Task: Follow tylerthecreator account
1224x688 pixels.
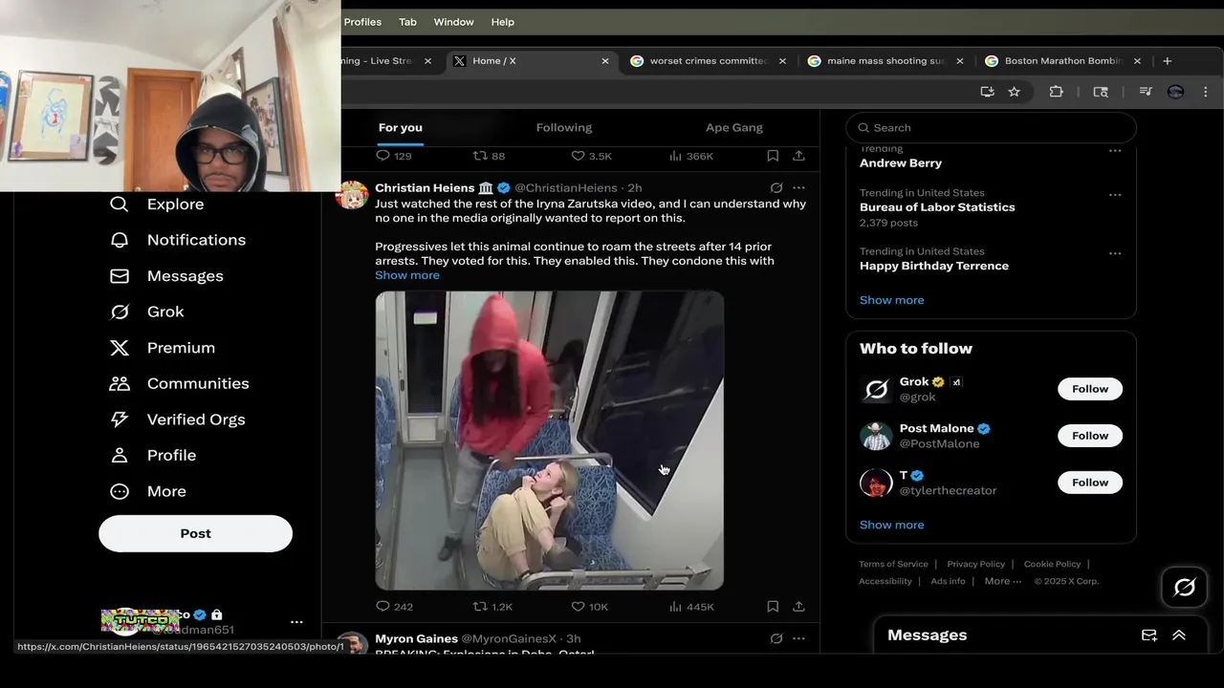Action: 1090,483
